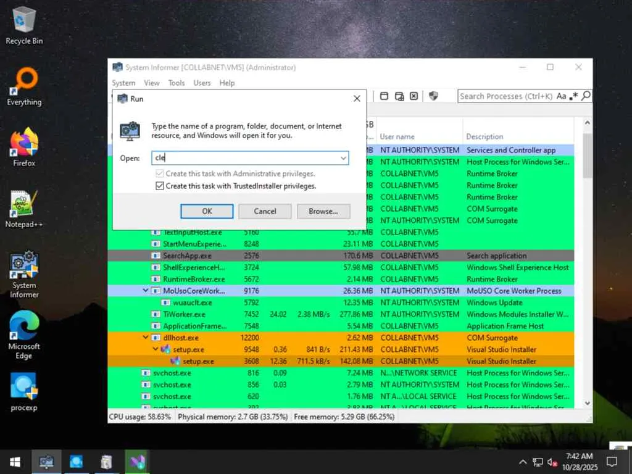Click the scroll down arrow of process list
This screenshot has height=474, width=632.
[x=588, y=403]
